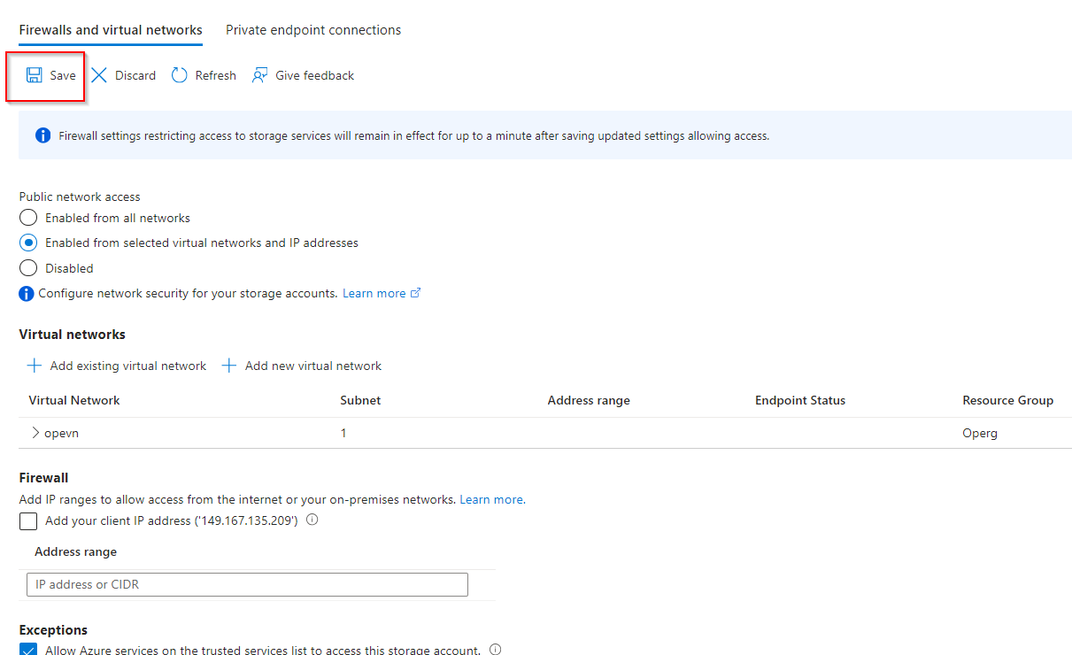The width and height of the screenshot is (1072, 655).
Task: Select Enabled from all networks option
Action: (28, 218)
